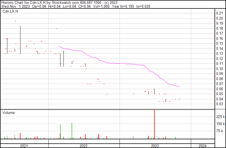The height and width of the screenshot is (148, 226).
Task: Click the 0.07 price axis label
Action: [x=220, y=84]
